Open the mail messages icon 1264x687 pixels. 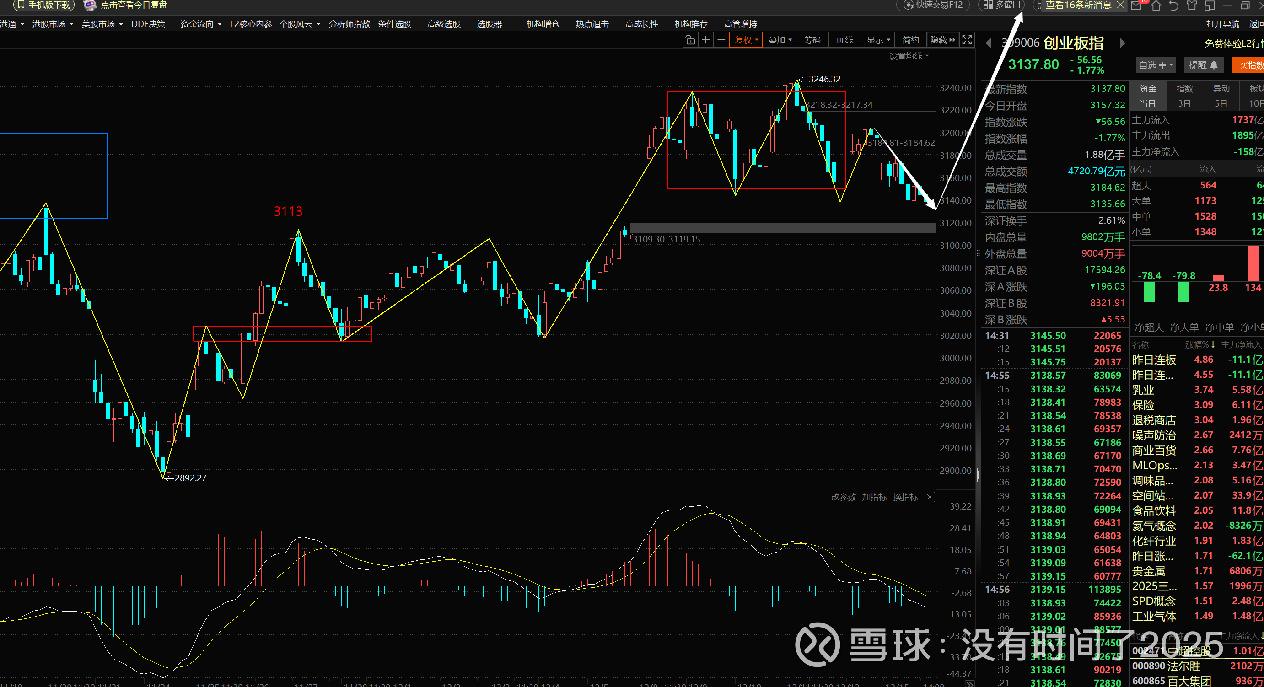1136,6
